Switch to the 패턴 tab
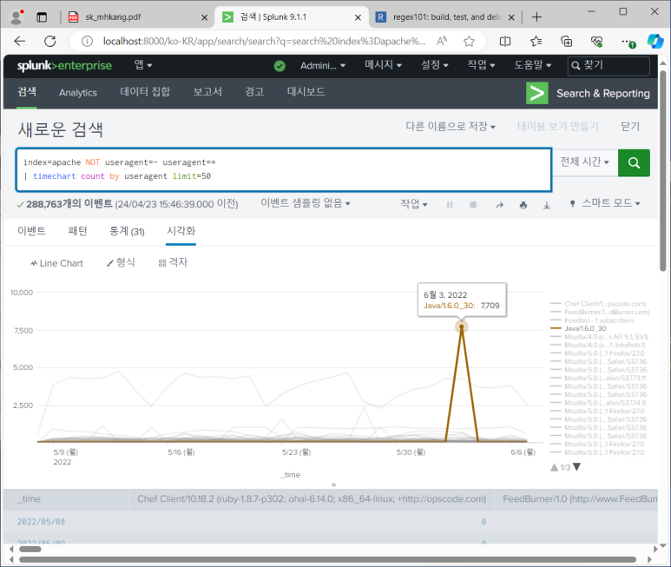 pos(77,231)
